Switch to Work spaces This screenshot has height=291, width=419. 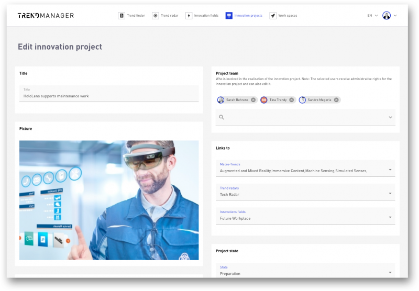[283, 16]
